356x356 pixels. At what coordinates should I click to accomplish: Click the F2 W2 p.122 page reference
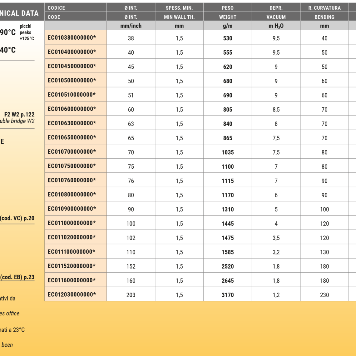[19, 115]
